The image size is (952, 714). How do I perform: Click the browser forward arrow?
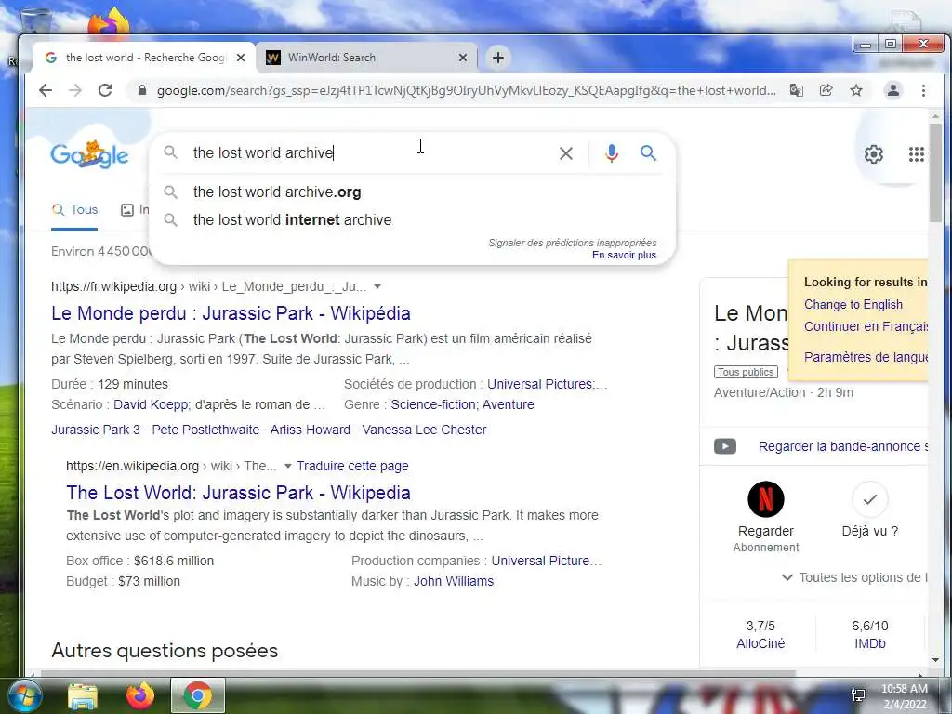tap(75, 90)
